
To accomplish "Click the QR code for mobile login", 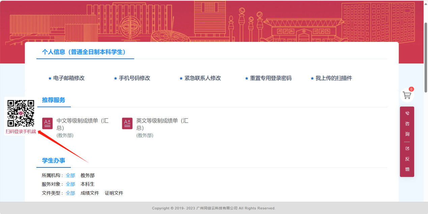I will [x=21, y=113].
